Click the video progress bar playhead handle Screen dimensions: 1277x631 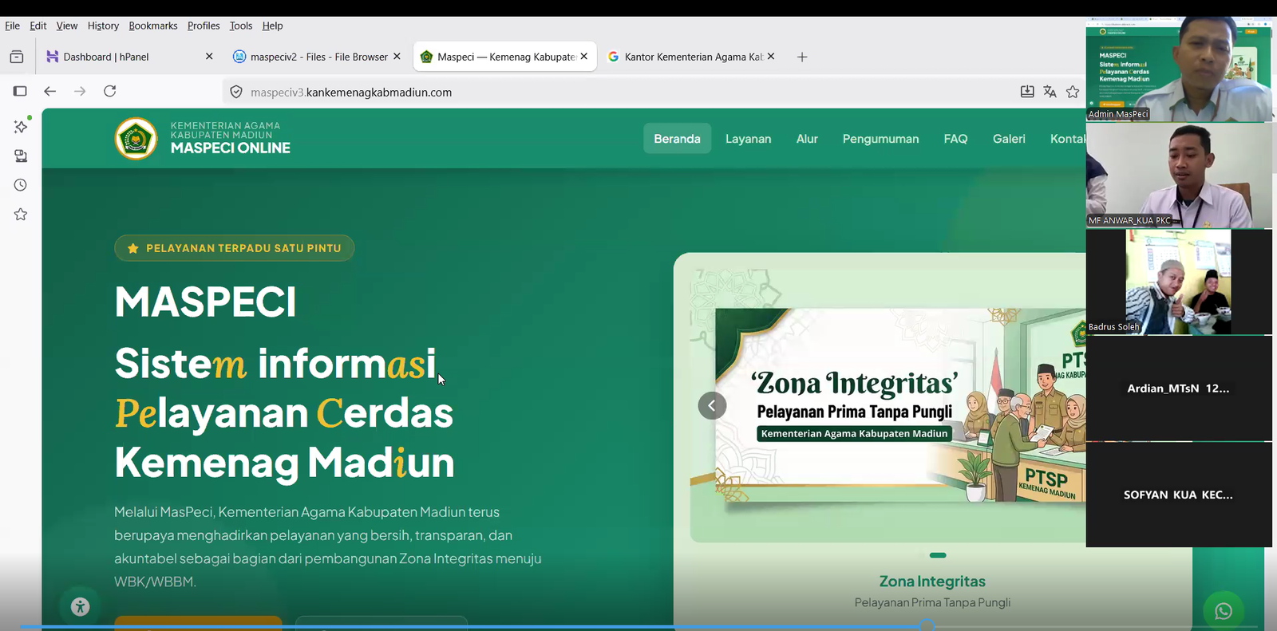(927, 626)
